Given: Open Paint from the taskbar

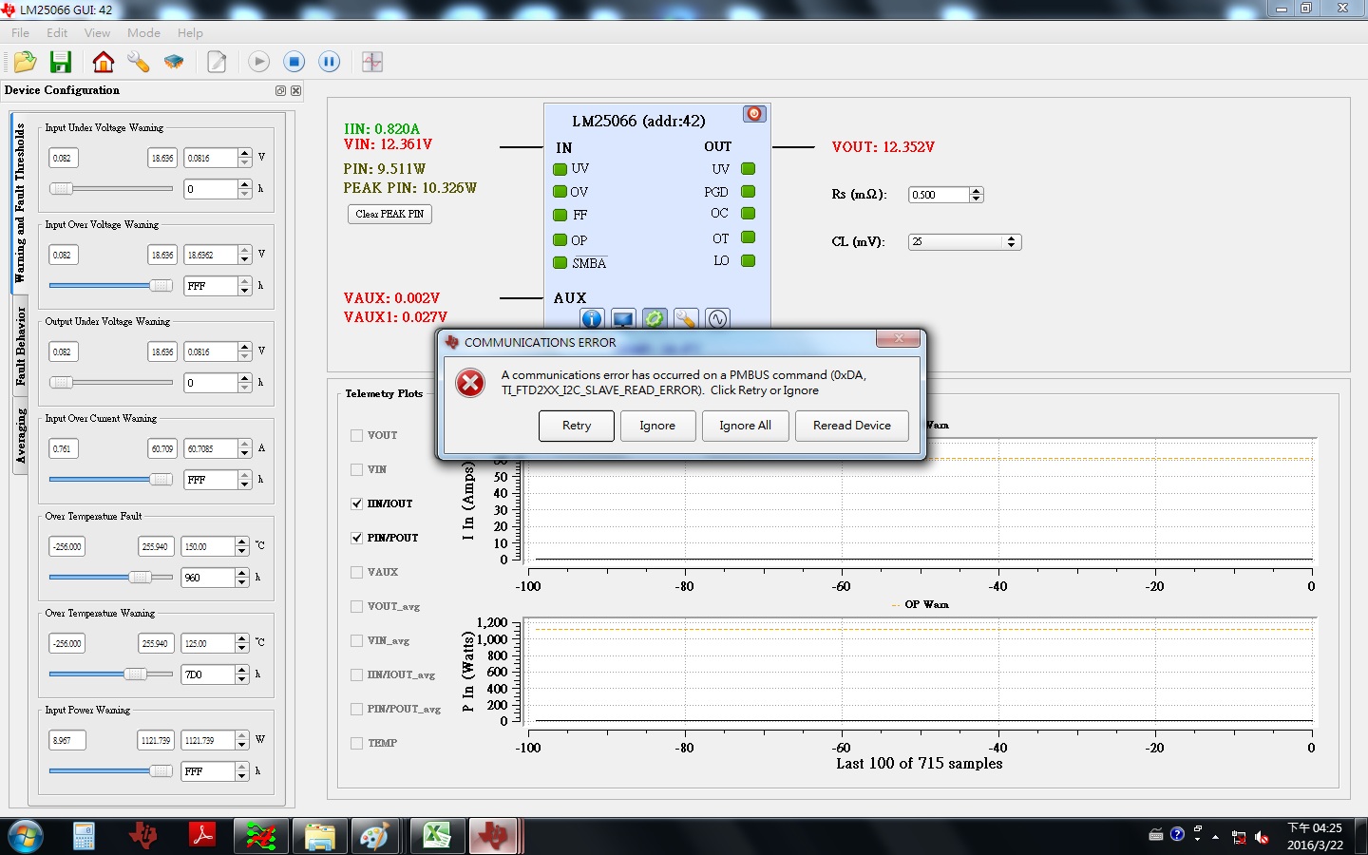Looking at the screenshot, I should (x=377, y=836).
